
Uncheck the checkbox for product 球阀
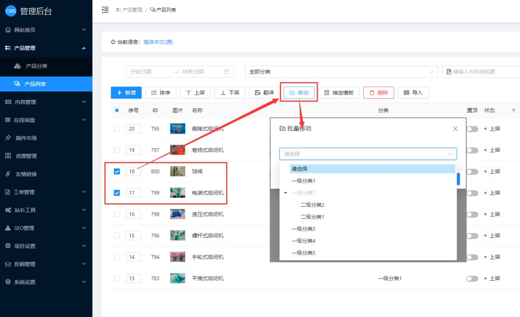point(117,171)
